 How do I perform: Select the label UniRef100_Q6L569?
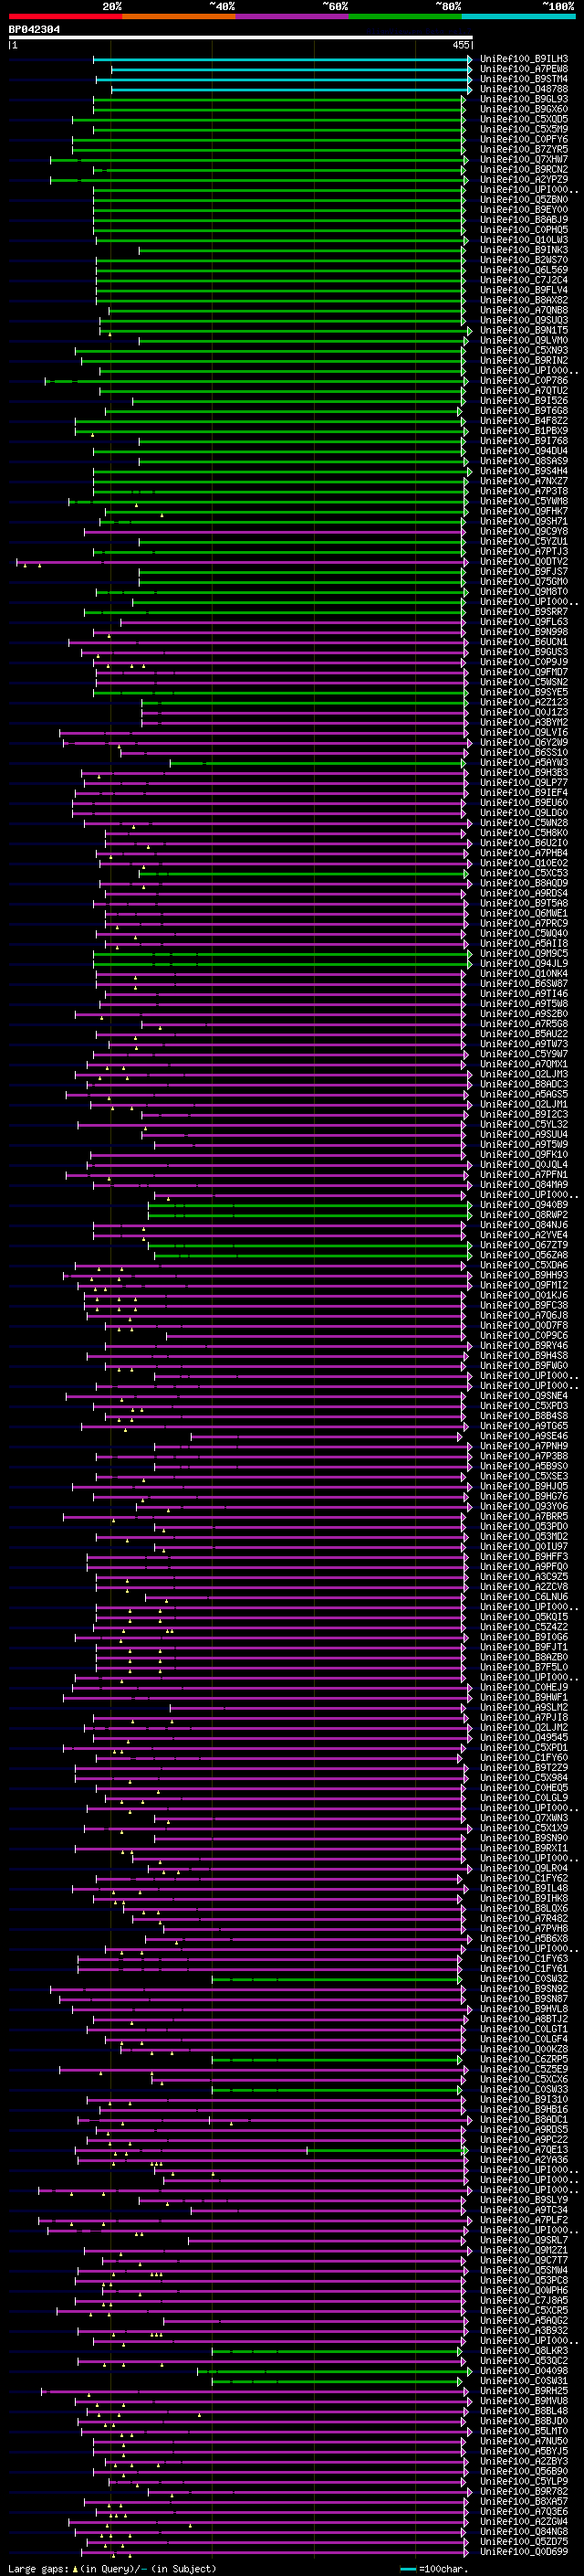click(524, 270)
